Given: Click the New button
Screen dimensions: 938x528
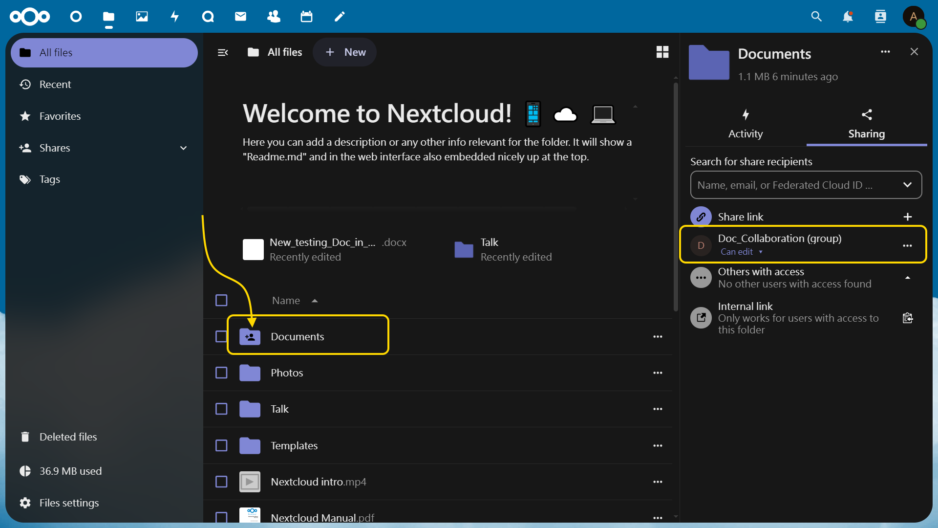Looking at the screenshot, I should [345, 52].
